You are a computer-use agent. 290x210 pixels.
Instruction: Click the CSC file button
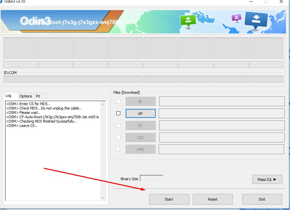(140, 138)
